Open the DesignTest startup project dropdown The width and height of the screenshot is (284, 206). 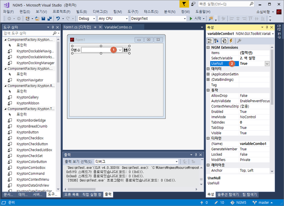pos(185,18)
